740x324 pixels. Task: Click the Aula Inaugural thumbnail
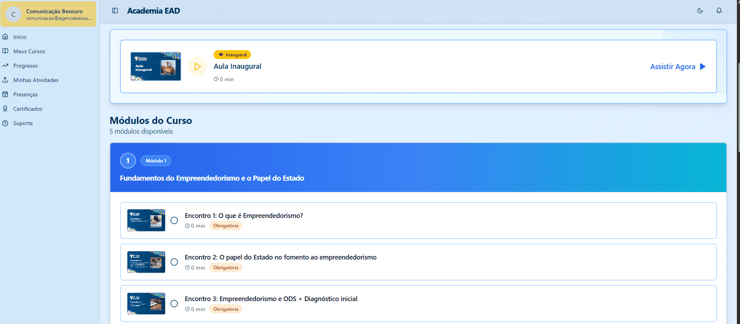(156, 66)
